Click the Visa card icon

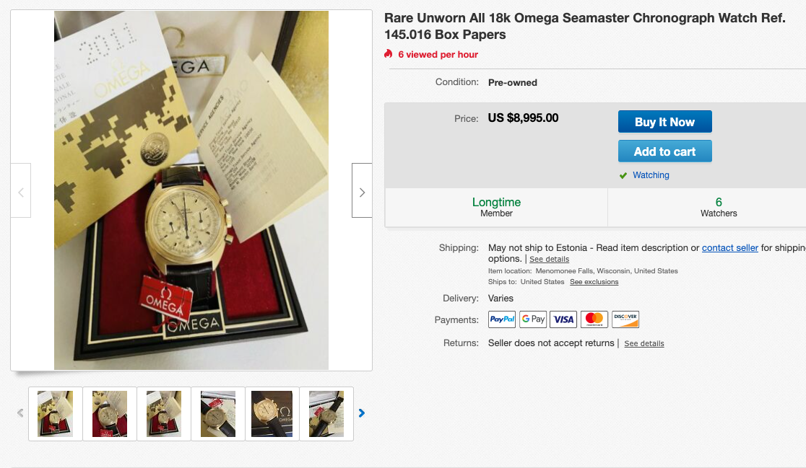click(563, 319)
